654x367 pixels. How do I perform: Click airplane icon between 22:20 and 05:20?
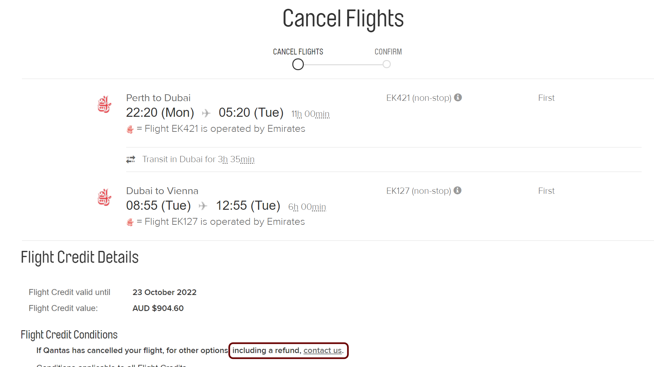[206, 113]
